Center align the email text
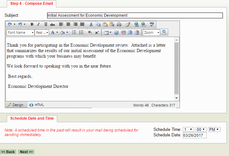Viewport: 229px width, 156px height. [x=68, y=24]
